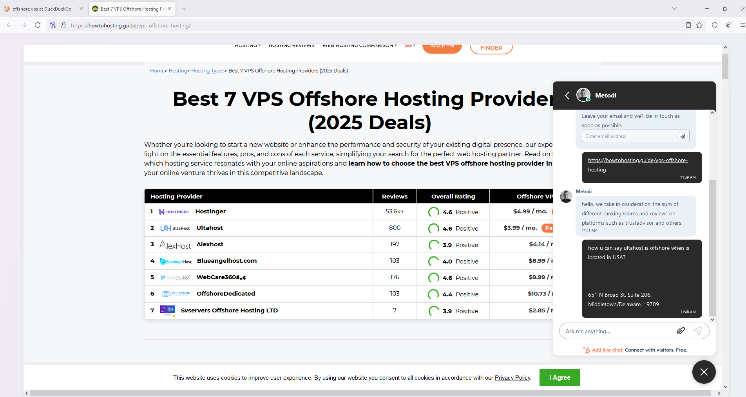This screenshot has height=397, width=746.
Task: Click the horizontal scrollbar at page bottom
Action: tap(372, 393)
